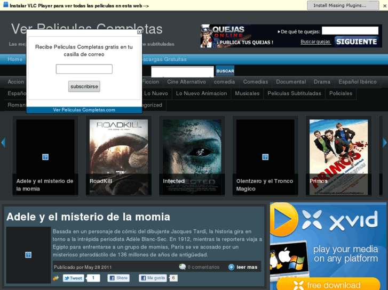Click the Facebook Me gusta button
Image resolution: width=388 pixels, height=290 pixels.
[153, 278]
